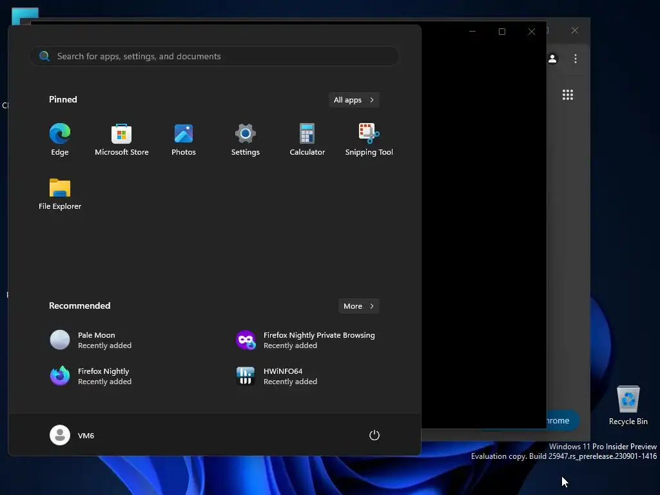Open Edge from pinned apps
The height and width of the screenshot is (495, 660).
pyautogui.click(x=60, y=139)
